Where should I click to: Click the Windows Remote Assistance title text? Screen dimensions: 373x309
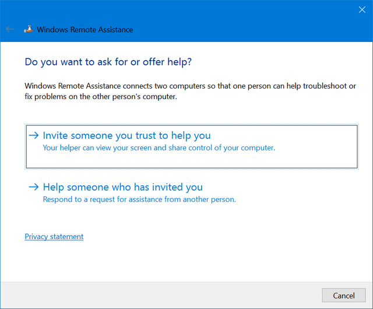(85, 30)
